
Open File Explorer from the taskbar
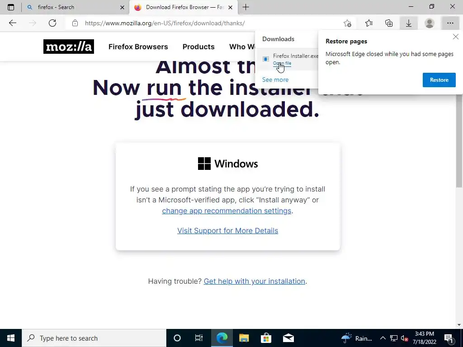click(244, 338)
